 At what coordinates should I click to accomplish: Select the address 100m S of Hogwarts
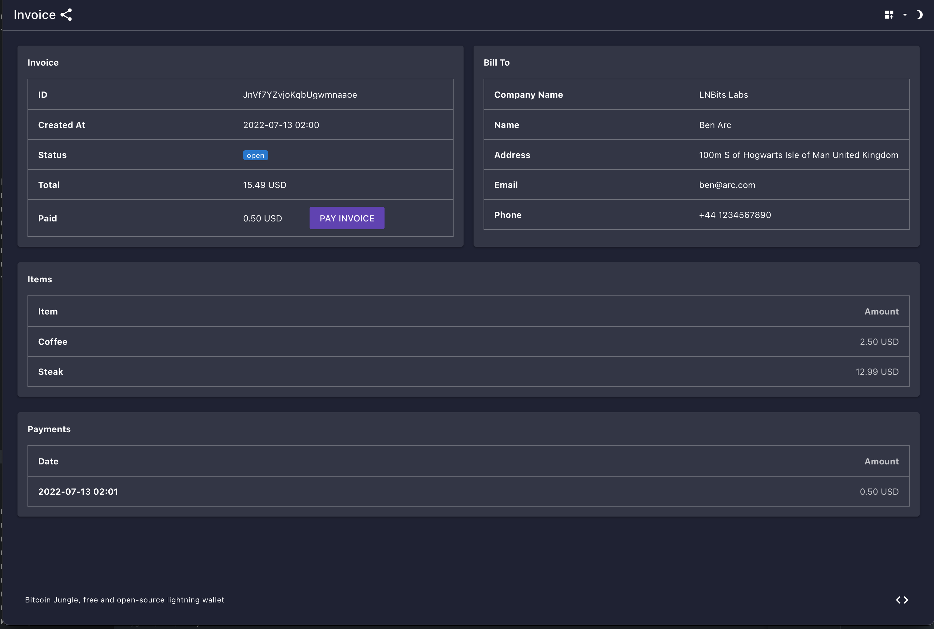coord(798,155)
